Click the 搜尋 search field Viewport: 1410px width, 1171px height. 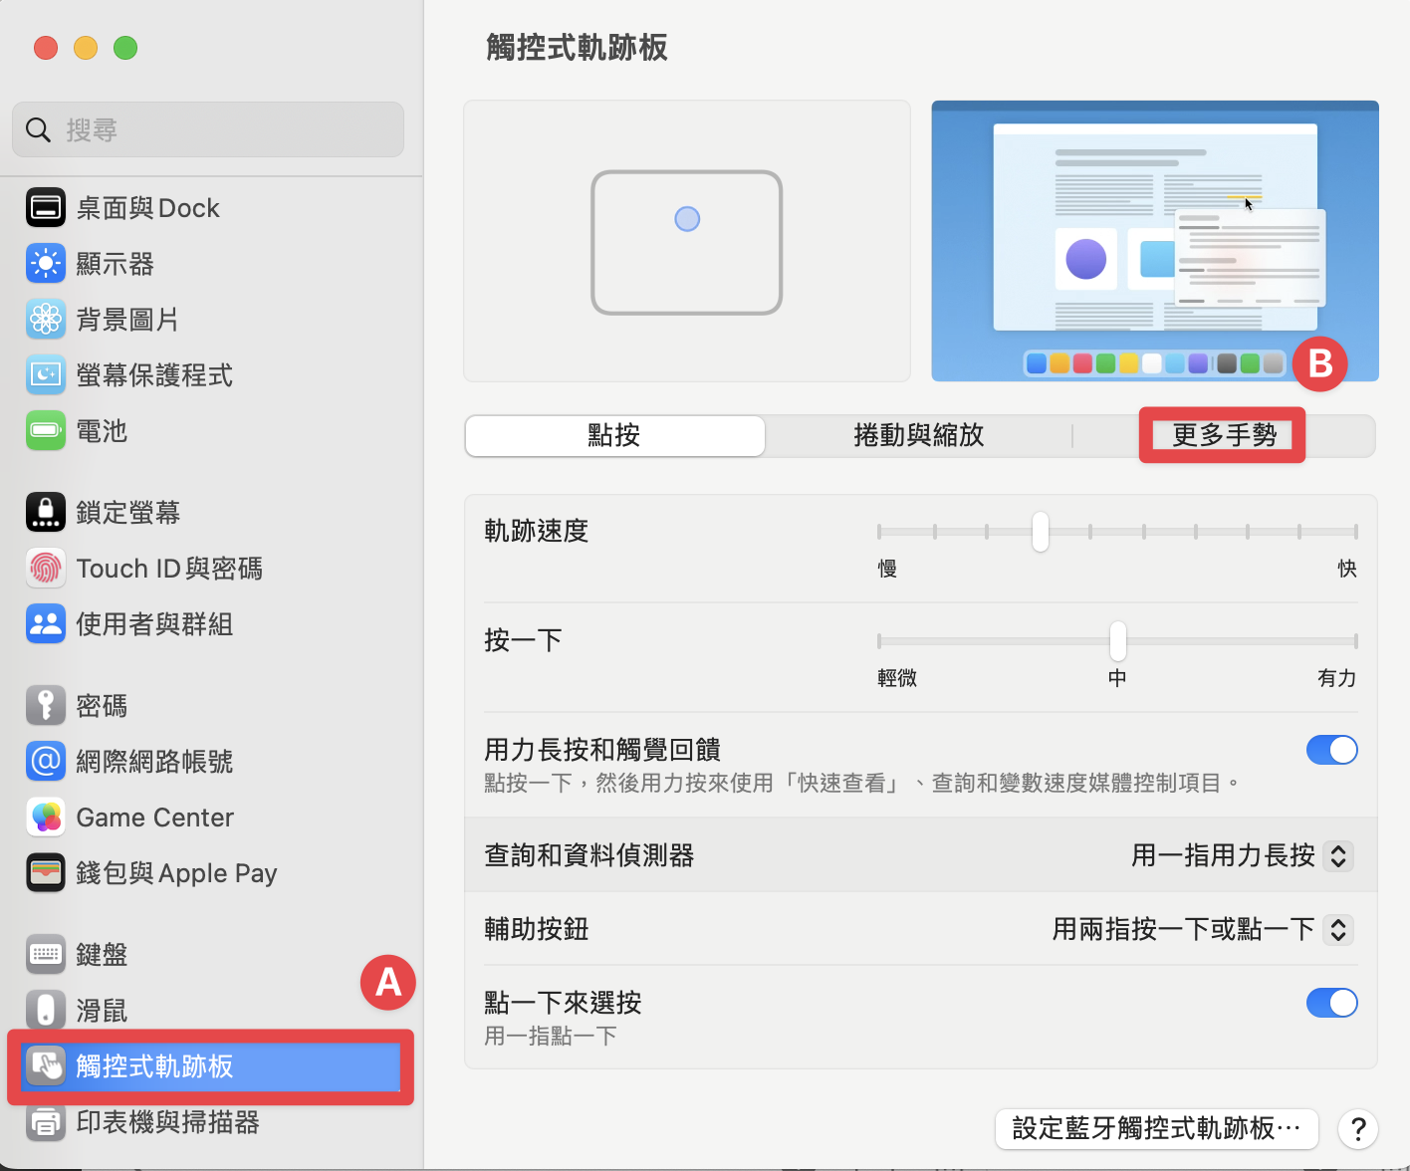[x=208, y=129]
